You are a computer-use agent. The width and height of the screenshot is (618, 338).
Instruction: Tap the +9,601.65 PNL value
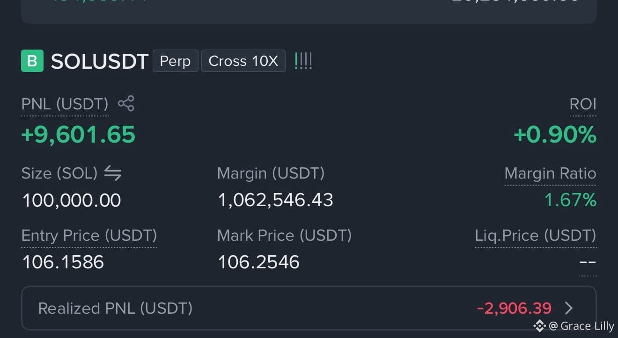(x=78, y=135)
